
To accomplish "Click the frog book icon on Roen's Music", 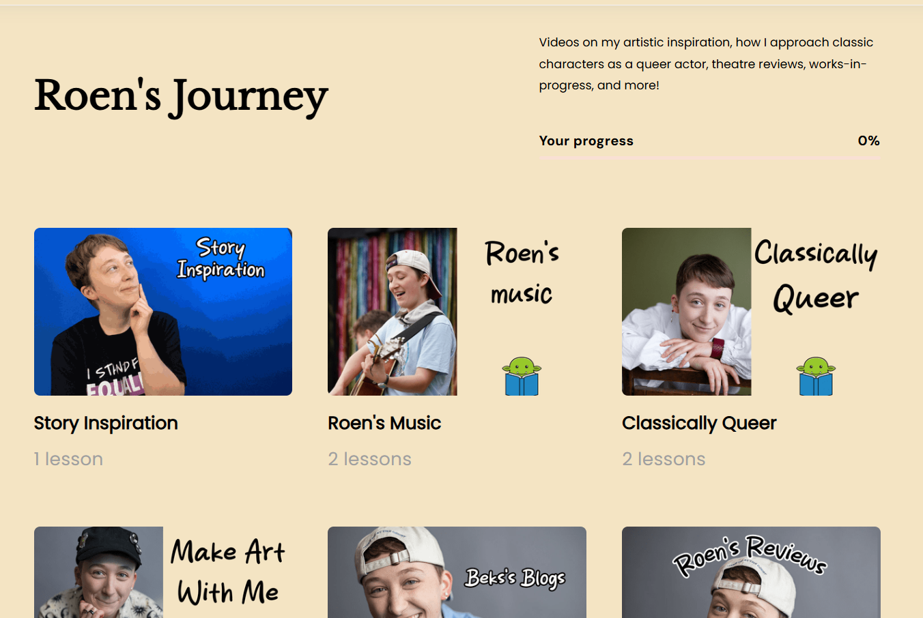I will pos(522,376).
